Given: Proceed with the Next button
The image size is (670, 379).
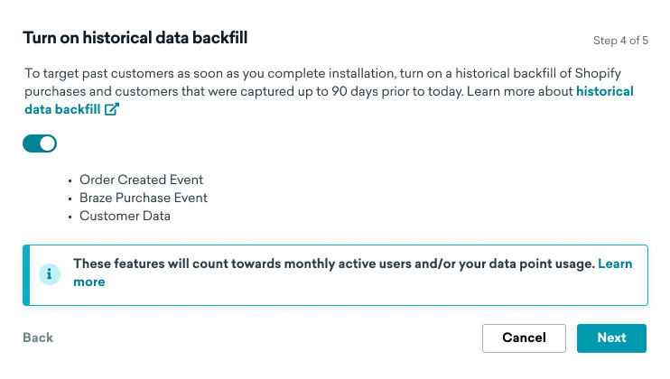Looking at the screenshot, I should click(611, 338).
